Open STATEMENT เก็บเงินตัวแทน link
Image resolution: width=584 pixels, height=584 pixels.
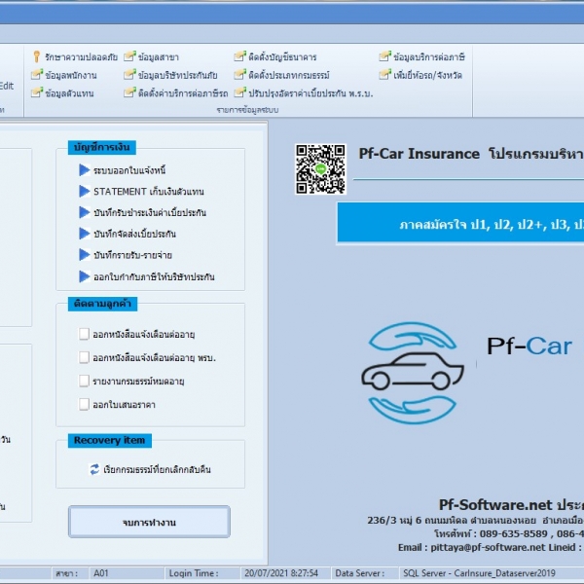[149, 192]
